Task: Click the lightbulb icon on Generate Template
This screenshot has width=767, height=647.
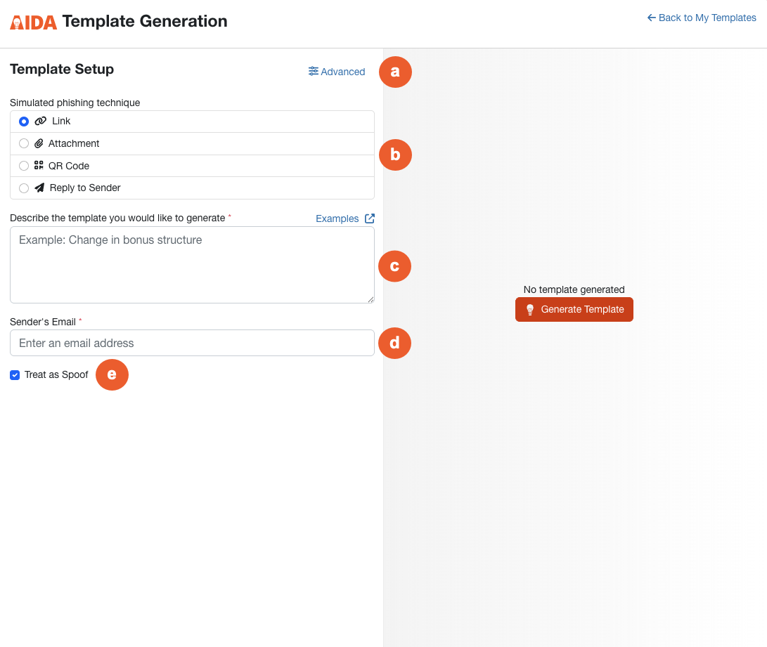Action: pyautogui.click(x=530, y=309)
